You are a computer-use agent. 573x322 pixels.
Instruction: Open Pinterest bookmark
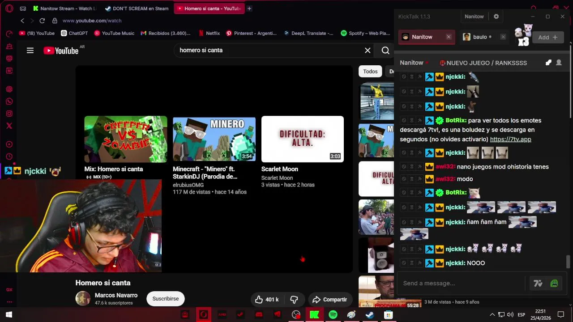tap(251, 33)
